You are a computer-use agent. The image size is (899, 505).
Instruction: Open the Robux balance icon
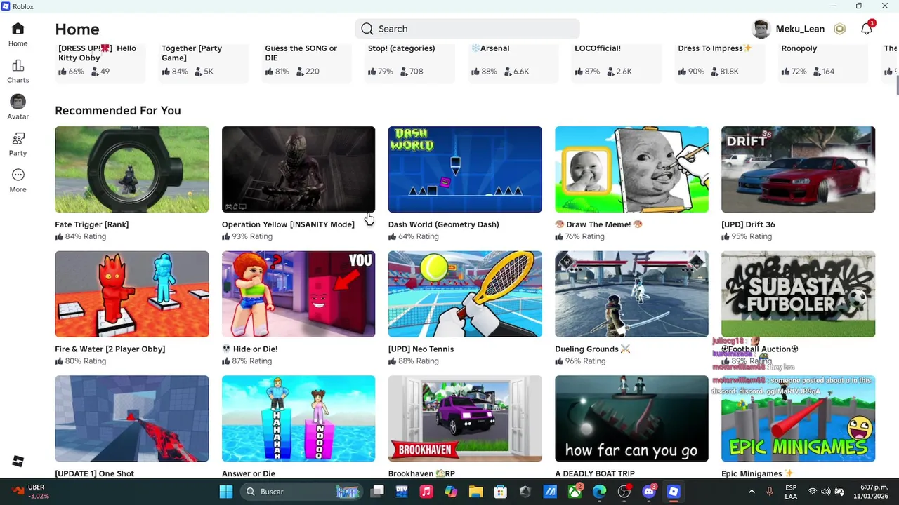[x=839, y=29]
